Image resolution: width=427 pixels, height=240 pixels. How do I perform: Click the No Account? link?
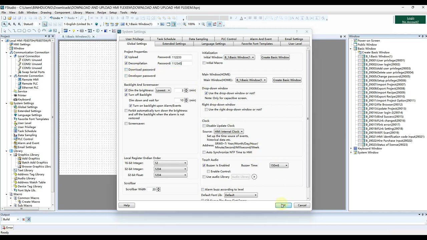pyautogui.click(x=410, y=22)
